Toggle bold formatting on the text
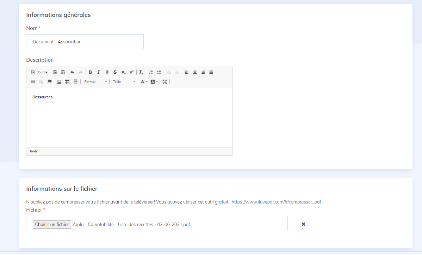Viewport: 422px width, 255px height. tap(91, 72)
